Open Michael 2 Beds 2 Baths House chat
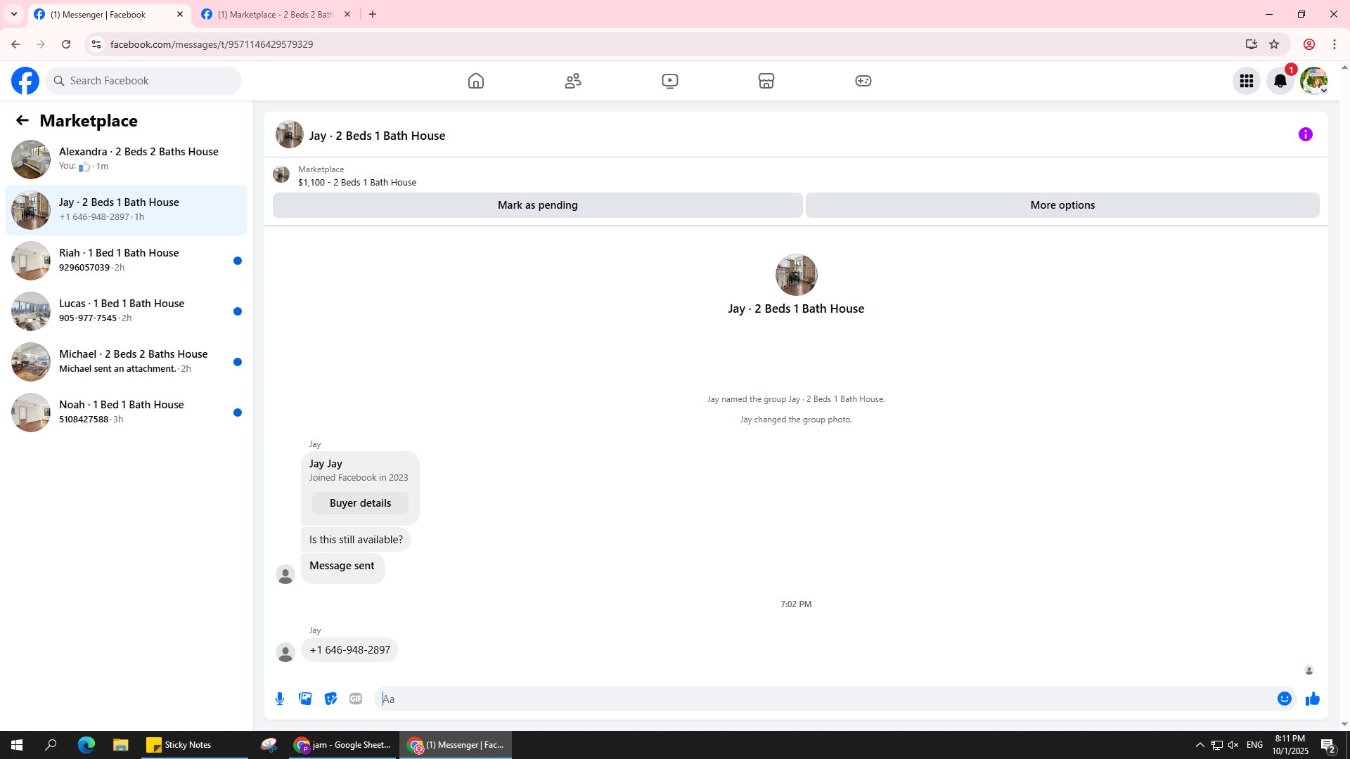The image size is (1350, 759). tap(127, 362)
